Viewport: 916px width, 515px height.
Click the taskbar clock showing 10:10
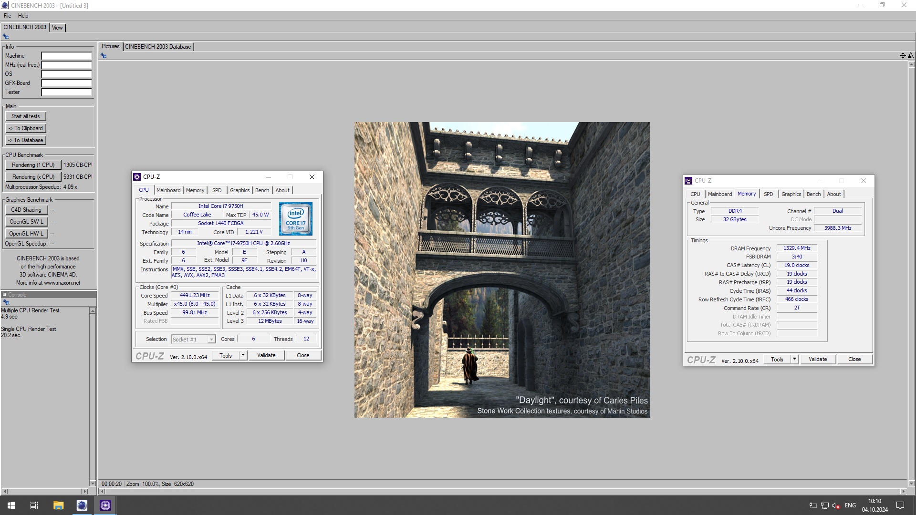[x=874, y=505]
